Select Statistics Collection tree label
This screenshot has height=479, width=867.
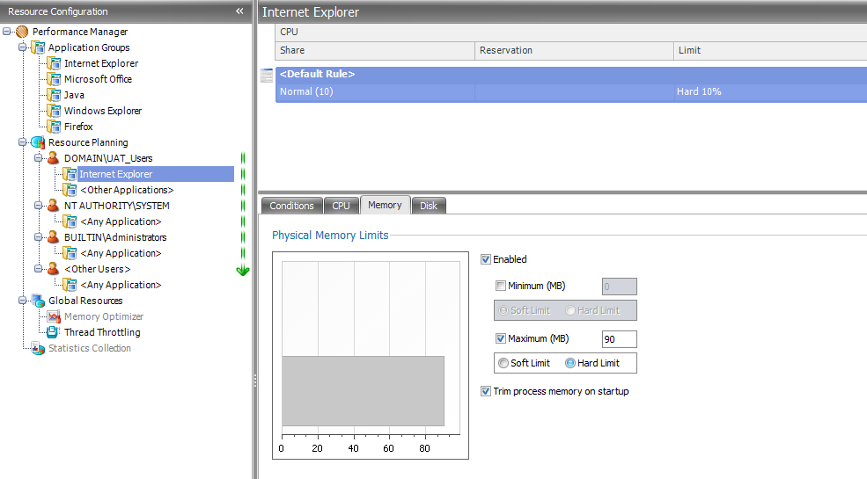tap(90, 348)
